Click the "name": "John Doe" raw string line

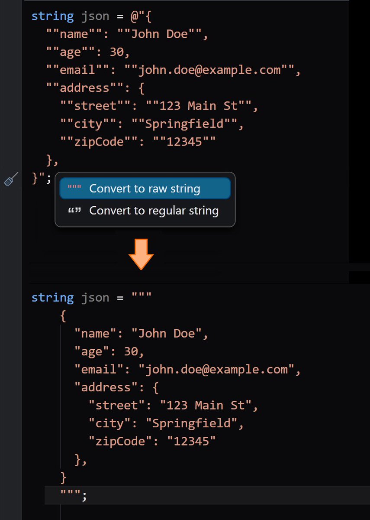142,333
